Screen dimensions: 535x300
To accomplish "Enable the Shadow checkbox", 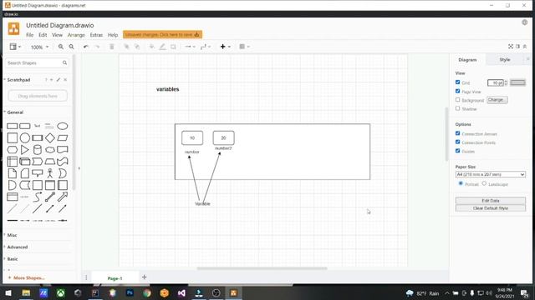I will [x=457, y=108].
